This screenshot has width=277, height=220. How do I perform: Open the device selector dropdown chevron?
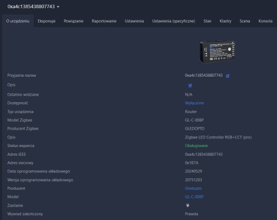click(58, 6)
